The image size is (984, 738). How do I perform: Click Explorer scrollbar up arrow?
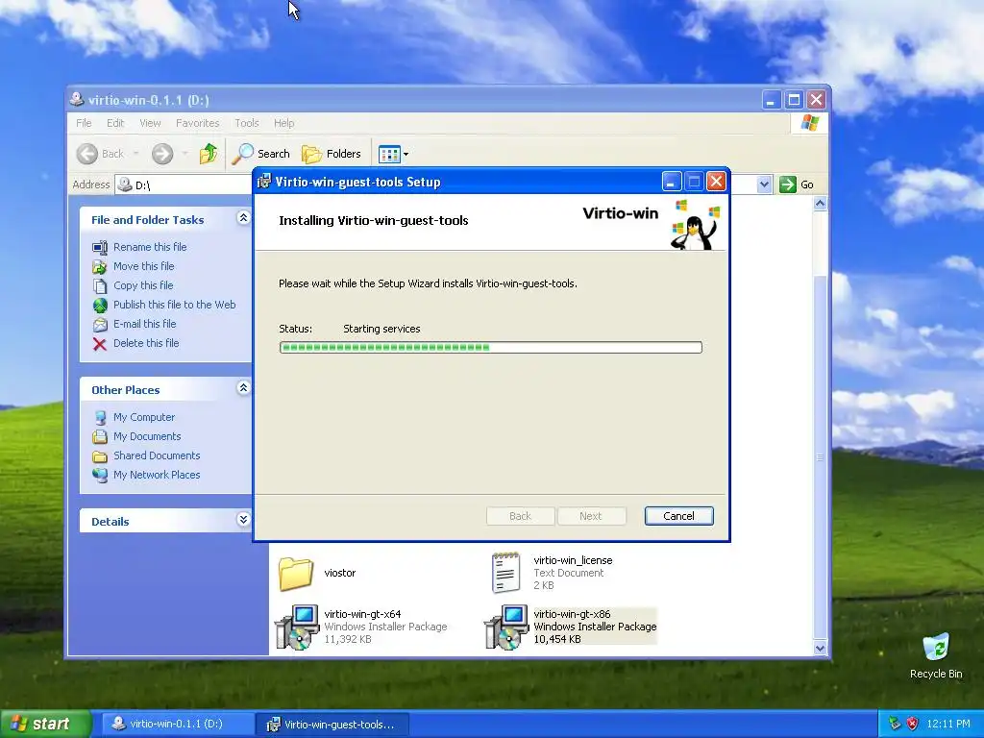(x=820, y=204)
